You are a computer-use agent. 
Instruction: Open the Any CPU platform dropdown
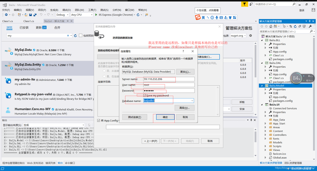tap(82, 15)
